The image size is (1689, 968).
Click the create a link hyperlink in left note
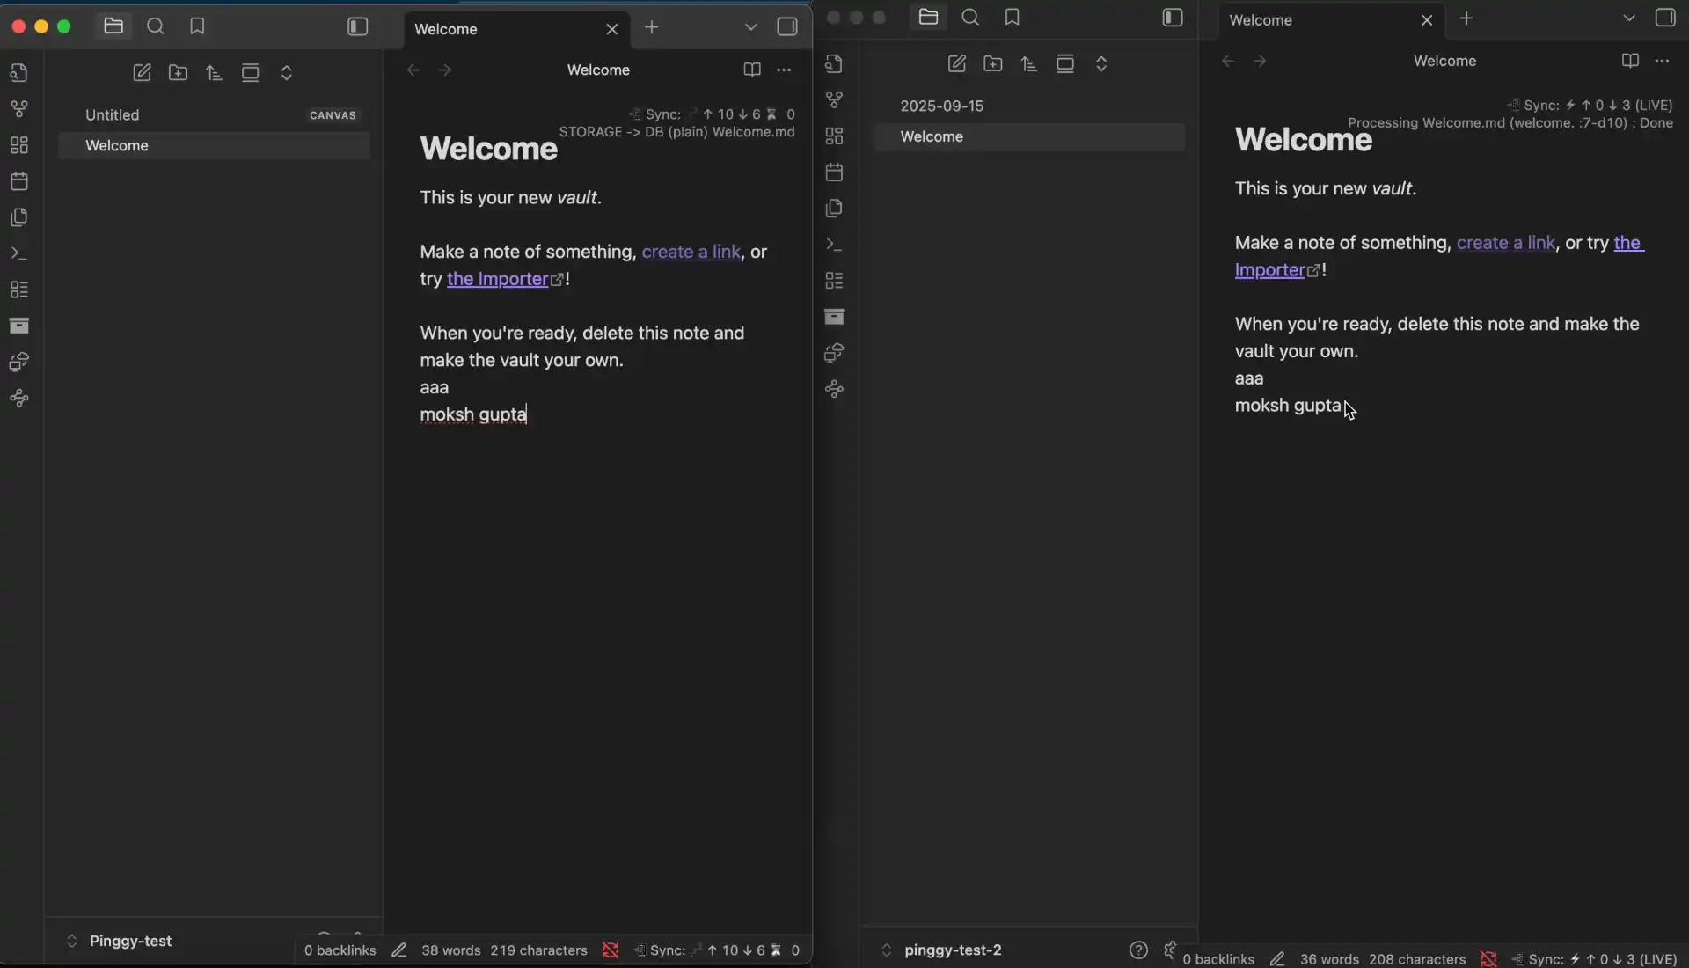pos(691,253)
